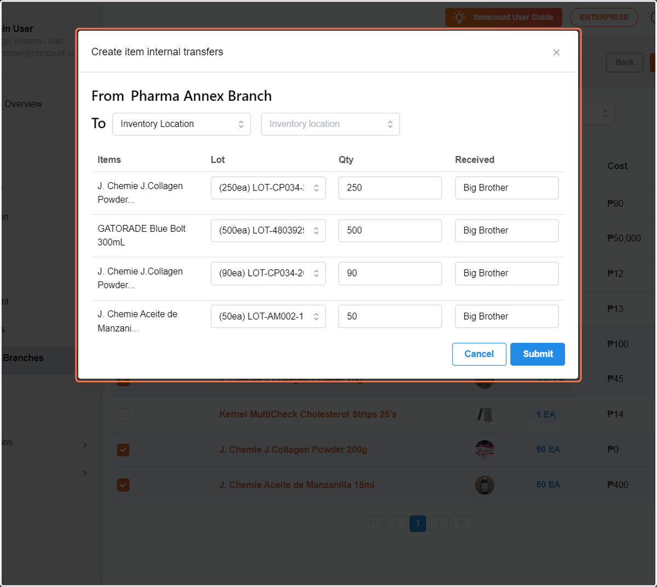657x587 pixels.
Task: Click J. Chemie Aceite de Manzani item text
Action: click(x=137, y=321)
